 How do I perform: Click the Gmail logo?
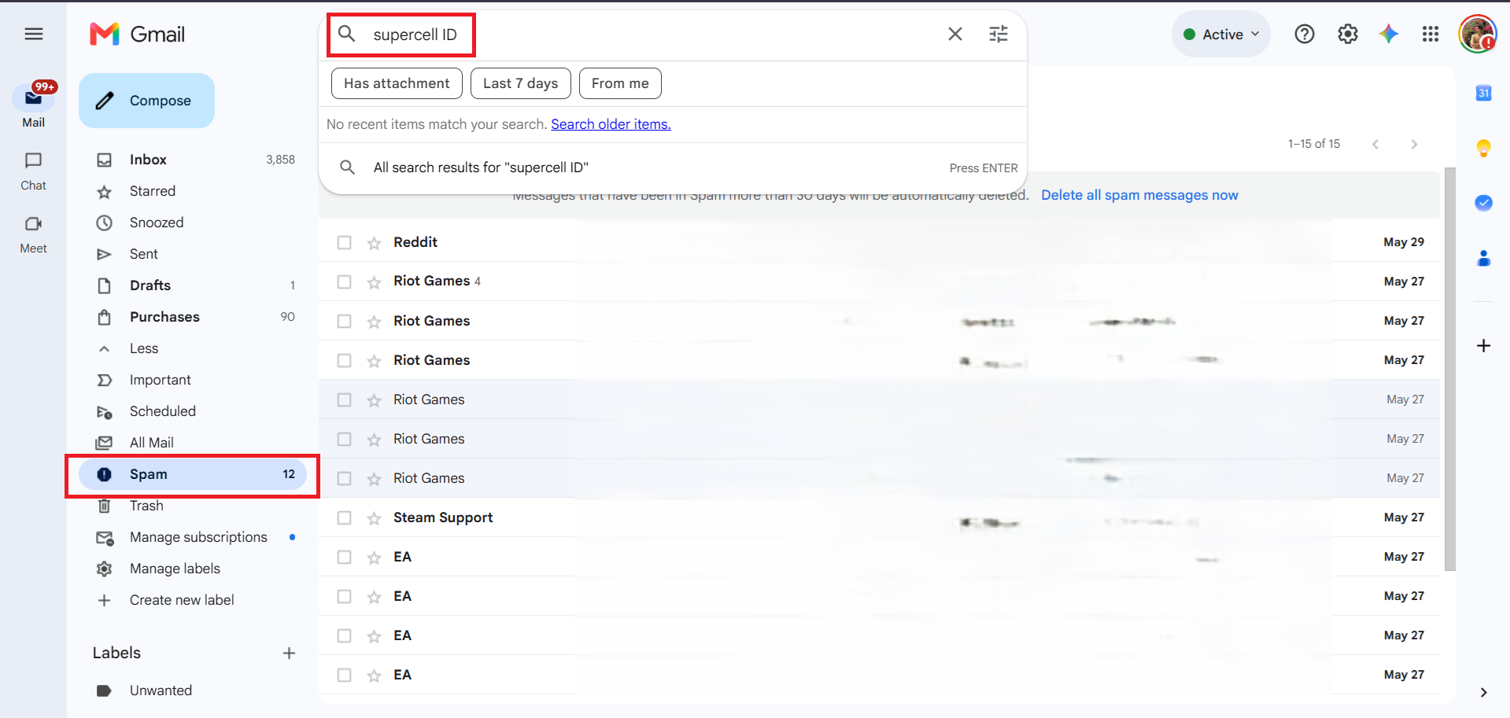pyautogui.click(x=137, y=34)
